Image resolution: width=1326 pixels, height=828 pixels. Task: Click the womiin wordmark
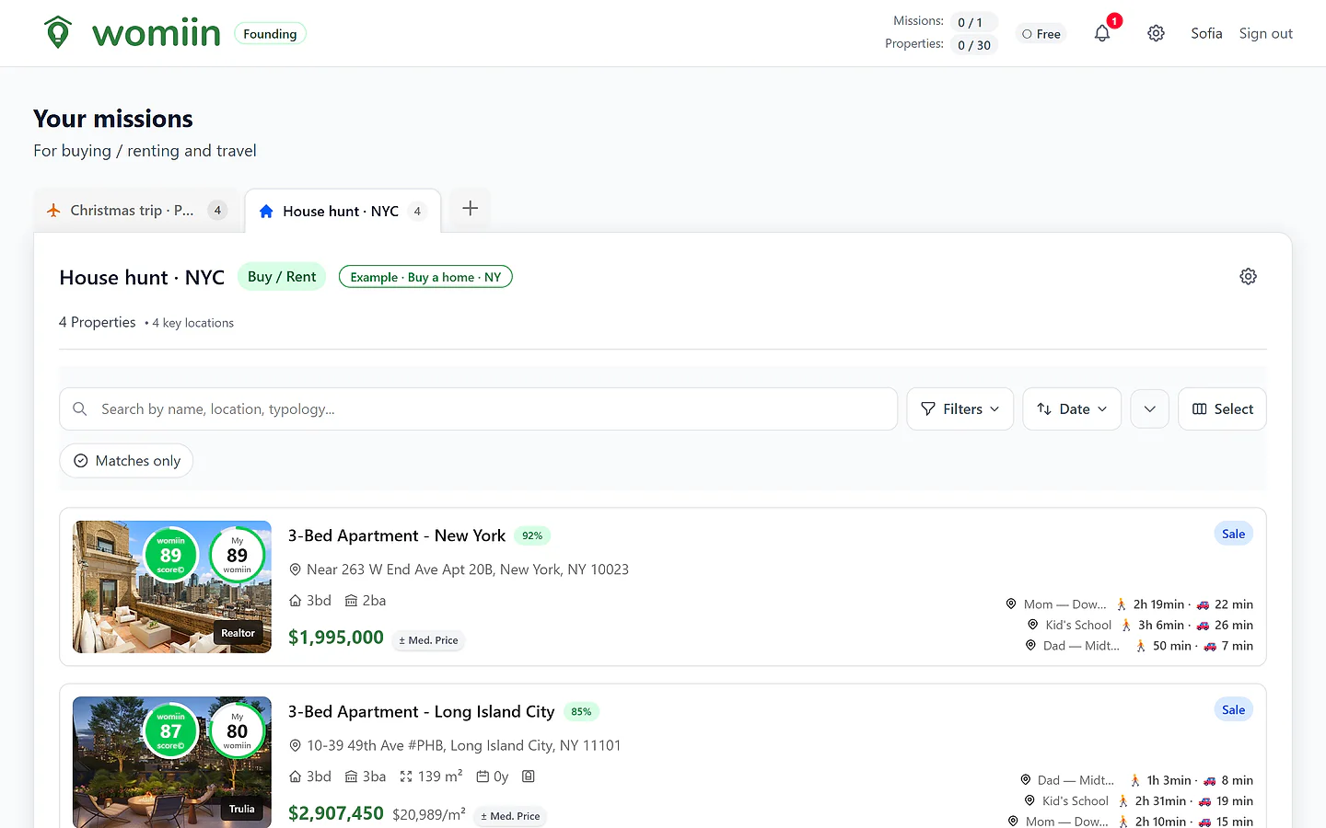tap(157, 33)
